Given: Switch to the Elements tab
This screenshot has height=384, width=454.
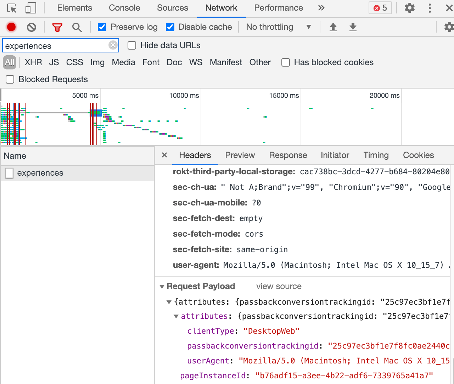Looking at the screenshot, I should (x=74, y=8).
